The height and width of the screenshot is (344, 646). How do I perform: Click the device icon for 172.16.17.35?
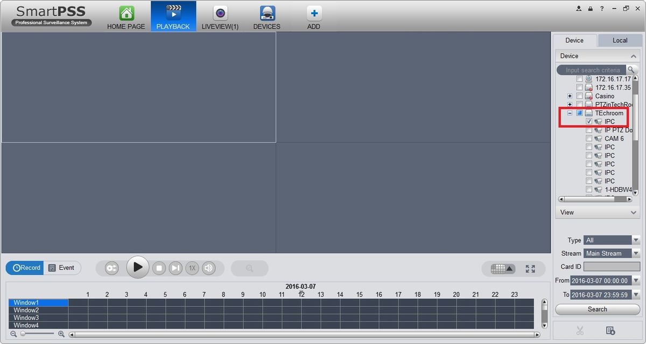[589, 87]
